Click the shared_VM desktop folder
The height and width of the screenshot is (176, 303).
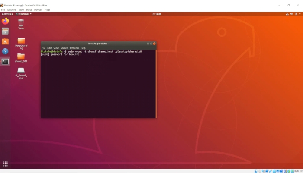coord(21,57)
